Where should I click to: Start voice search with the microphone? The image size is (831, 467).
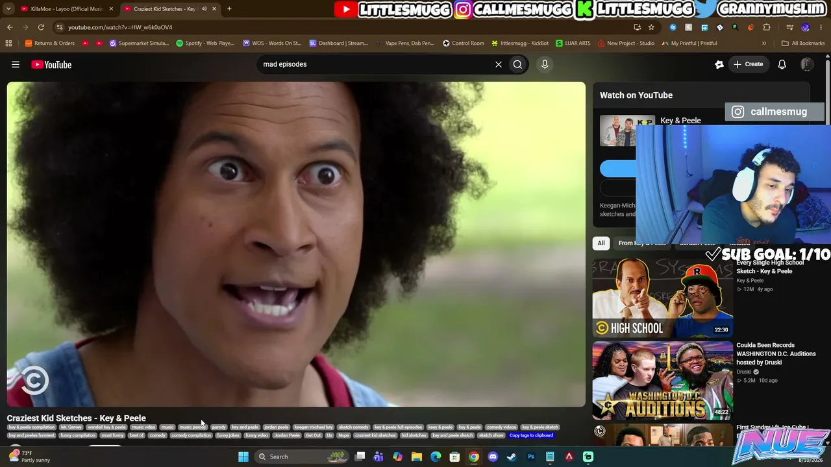point(545,64)
